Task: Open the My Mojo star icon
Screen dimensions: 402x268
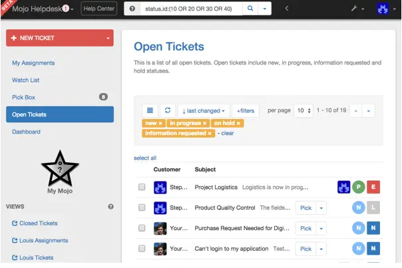Action: [60, 169]
